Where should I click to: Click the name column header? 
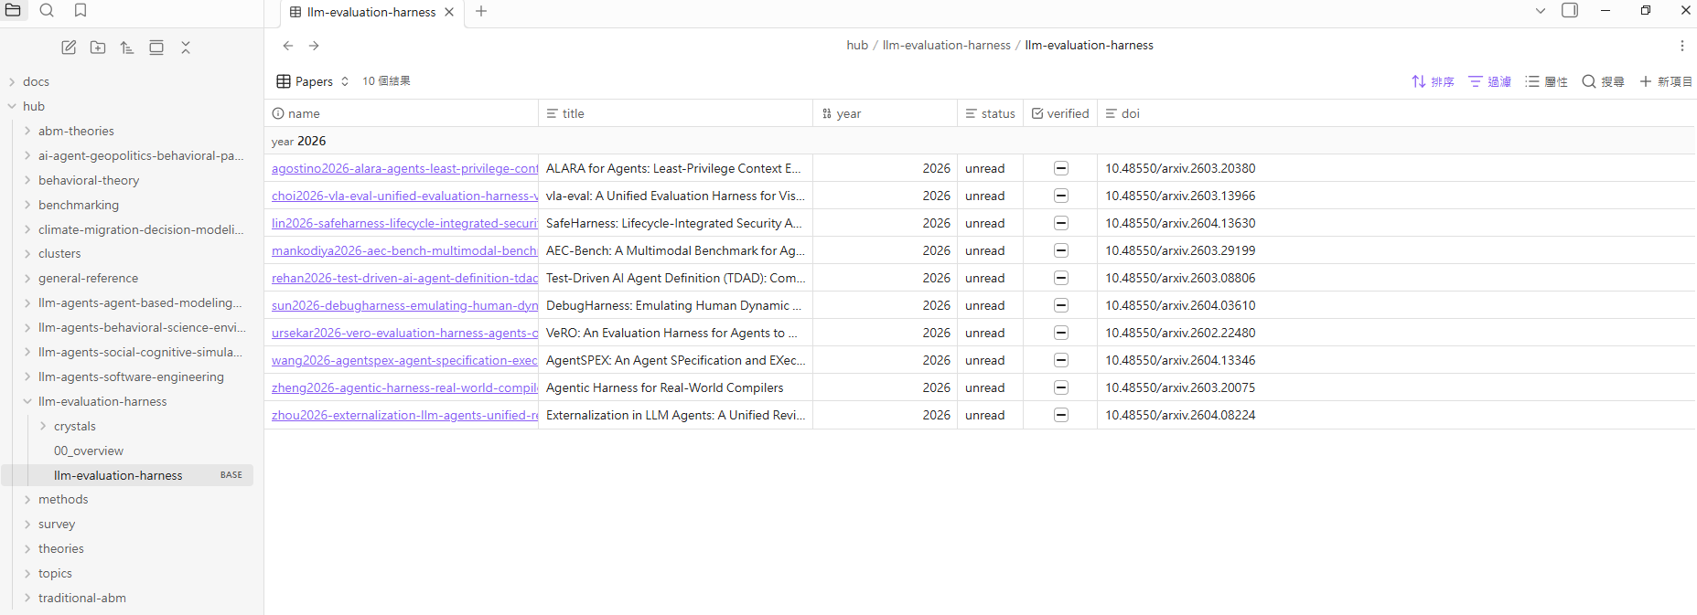401,113
